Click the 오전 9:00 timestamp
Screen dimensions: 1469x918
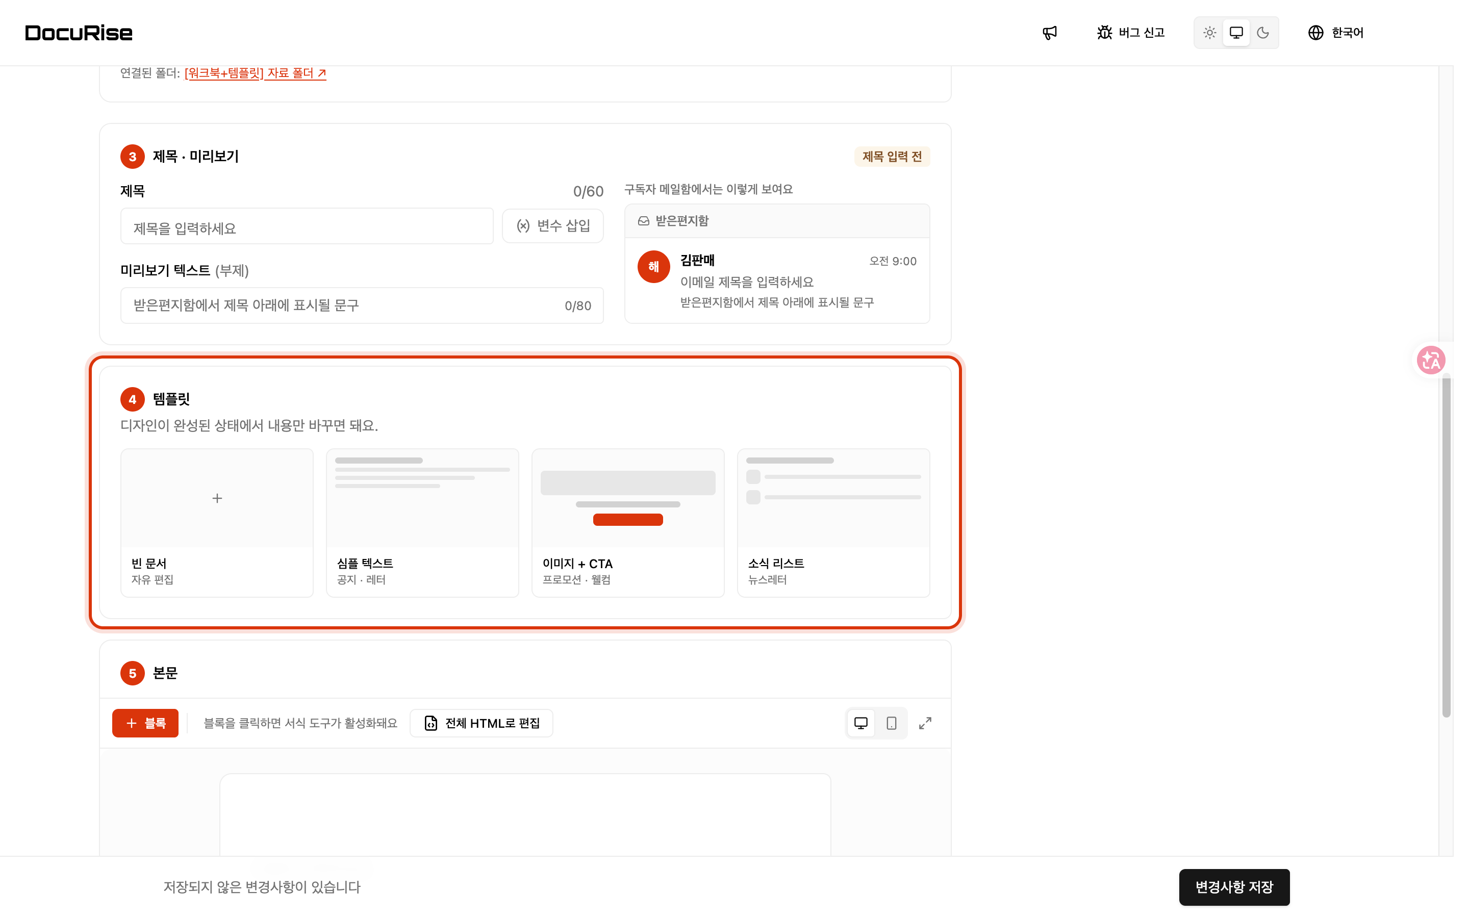893,261
